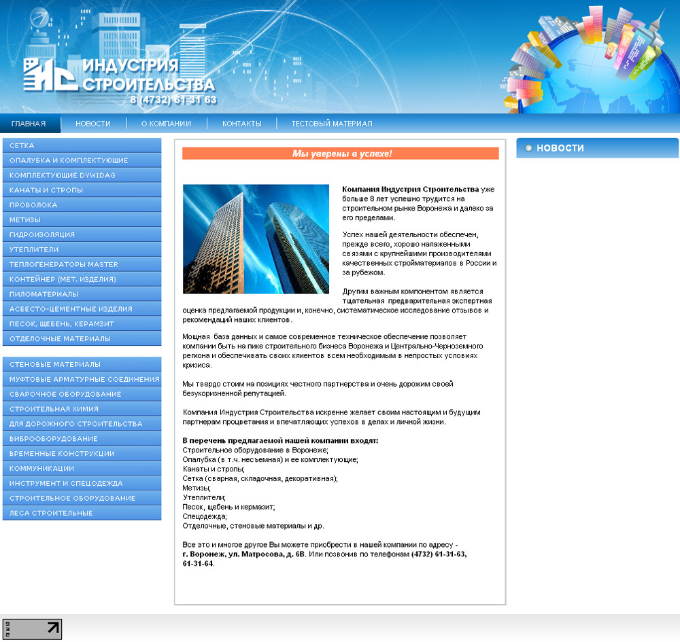The width and height of the screenshot is (680, 642).
Task: Click the 'Канаты и стропы;' list line
Action: [214, 469]
